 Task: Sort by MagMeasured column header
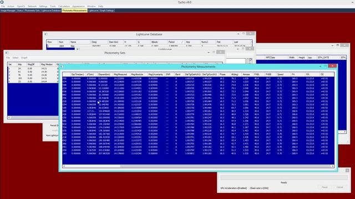coord(121,74)
